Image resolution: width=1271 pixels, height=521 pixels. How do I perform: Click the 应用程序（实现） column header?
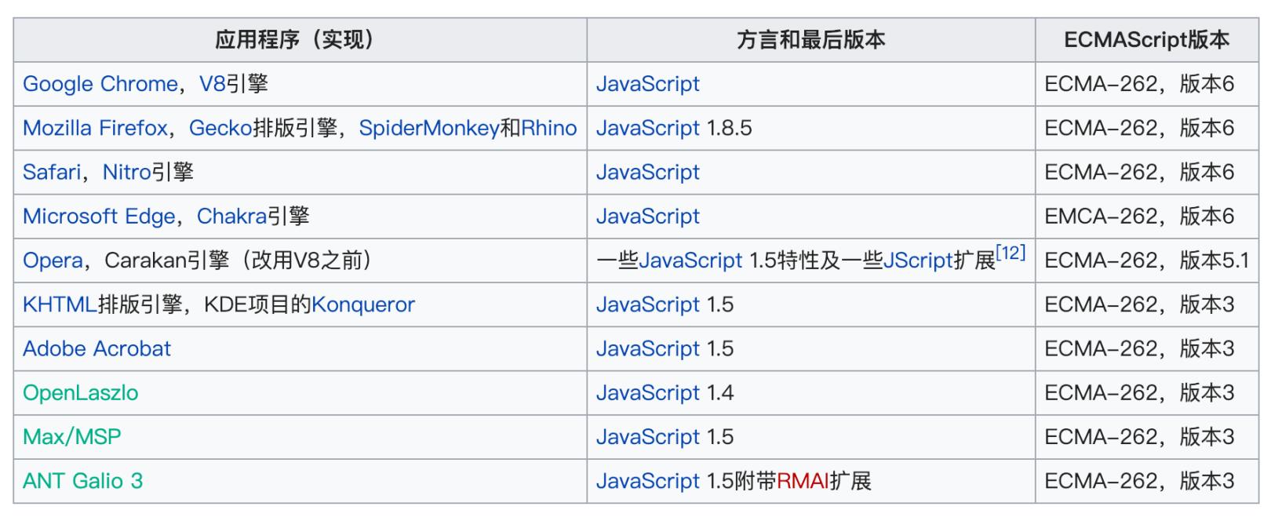coord(300,40)
